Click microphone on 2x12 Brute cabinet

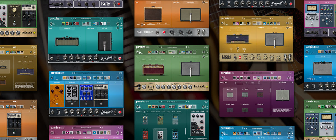pos(104,46)
